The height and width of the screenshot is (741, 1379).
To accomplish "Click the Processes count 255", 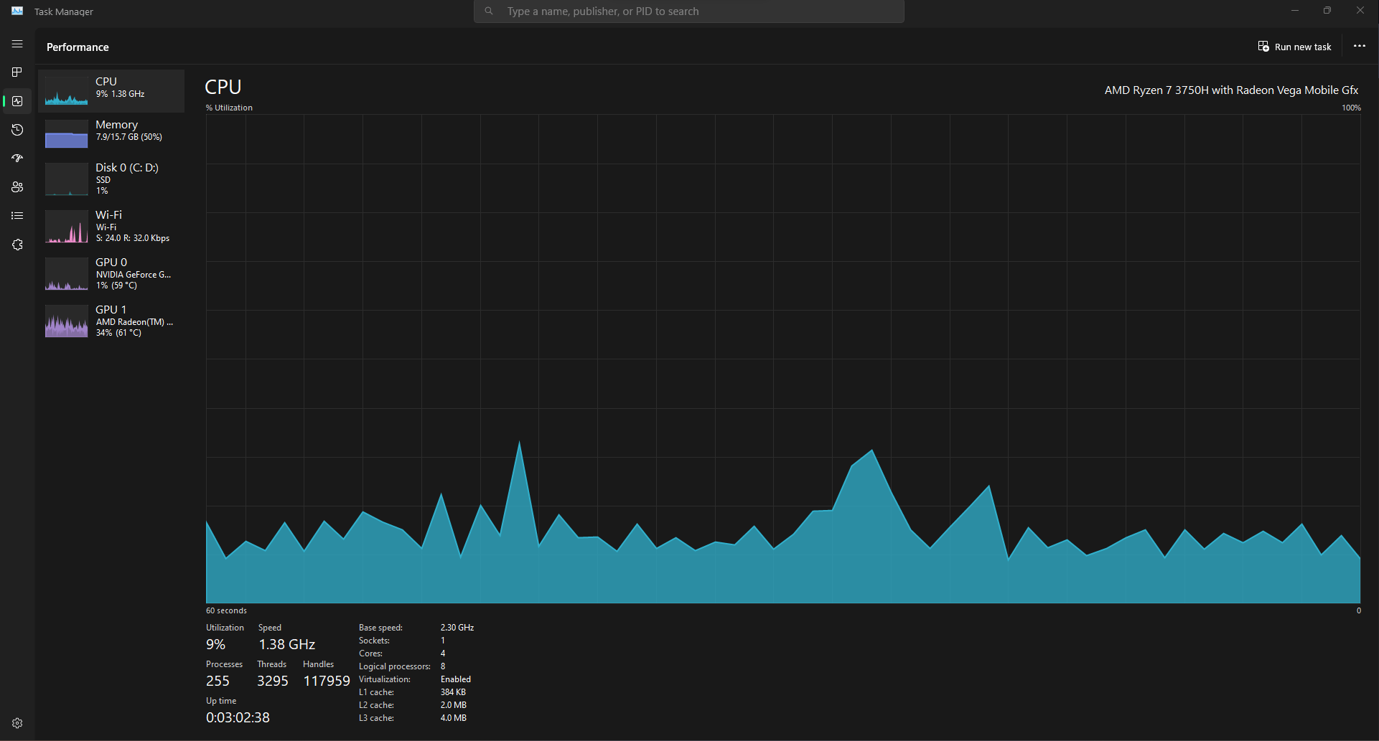I will [x=218, y=681].
